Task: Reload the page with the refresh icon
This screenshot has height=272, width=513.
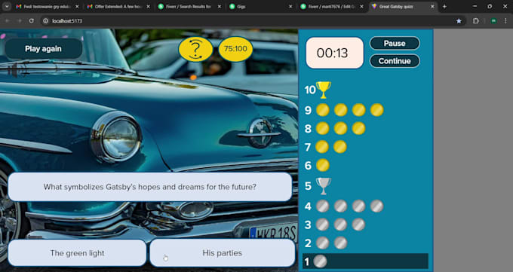Action: pyautogui.click(x=32, y=21)
